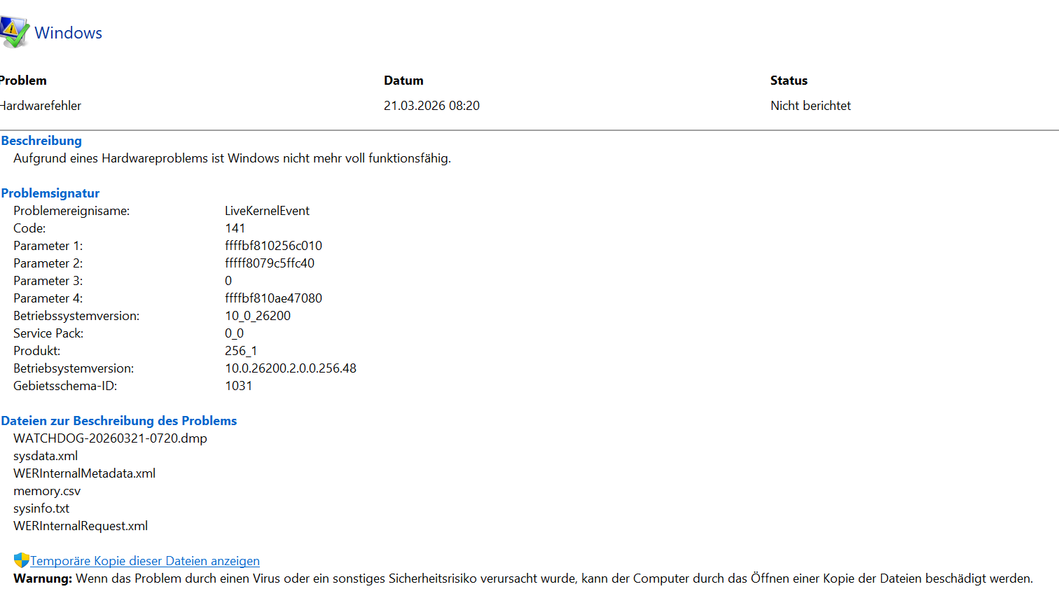Select the file 'memory.csv'

[47, 491]
